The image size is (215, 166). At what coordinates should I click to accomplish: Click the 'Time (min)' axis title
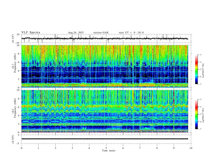[x=109, y=151]
